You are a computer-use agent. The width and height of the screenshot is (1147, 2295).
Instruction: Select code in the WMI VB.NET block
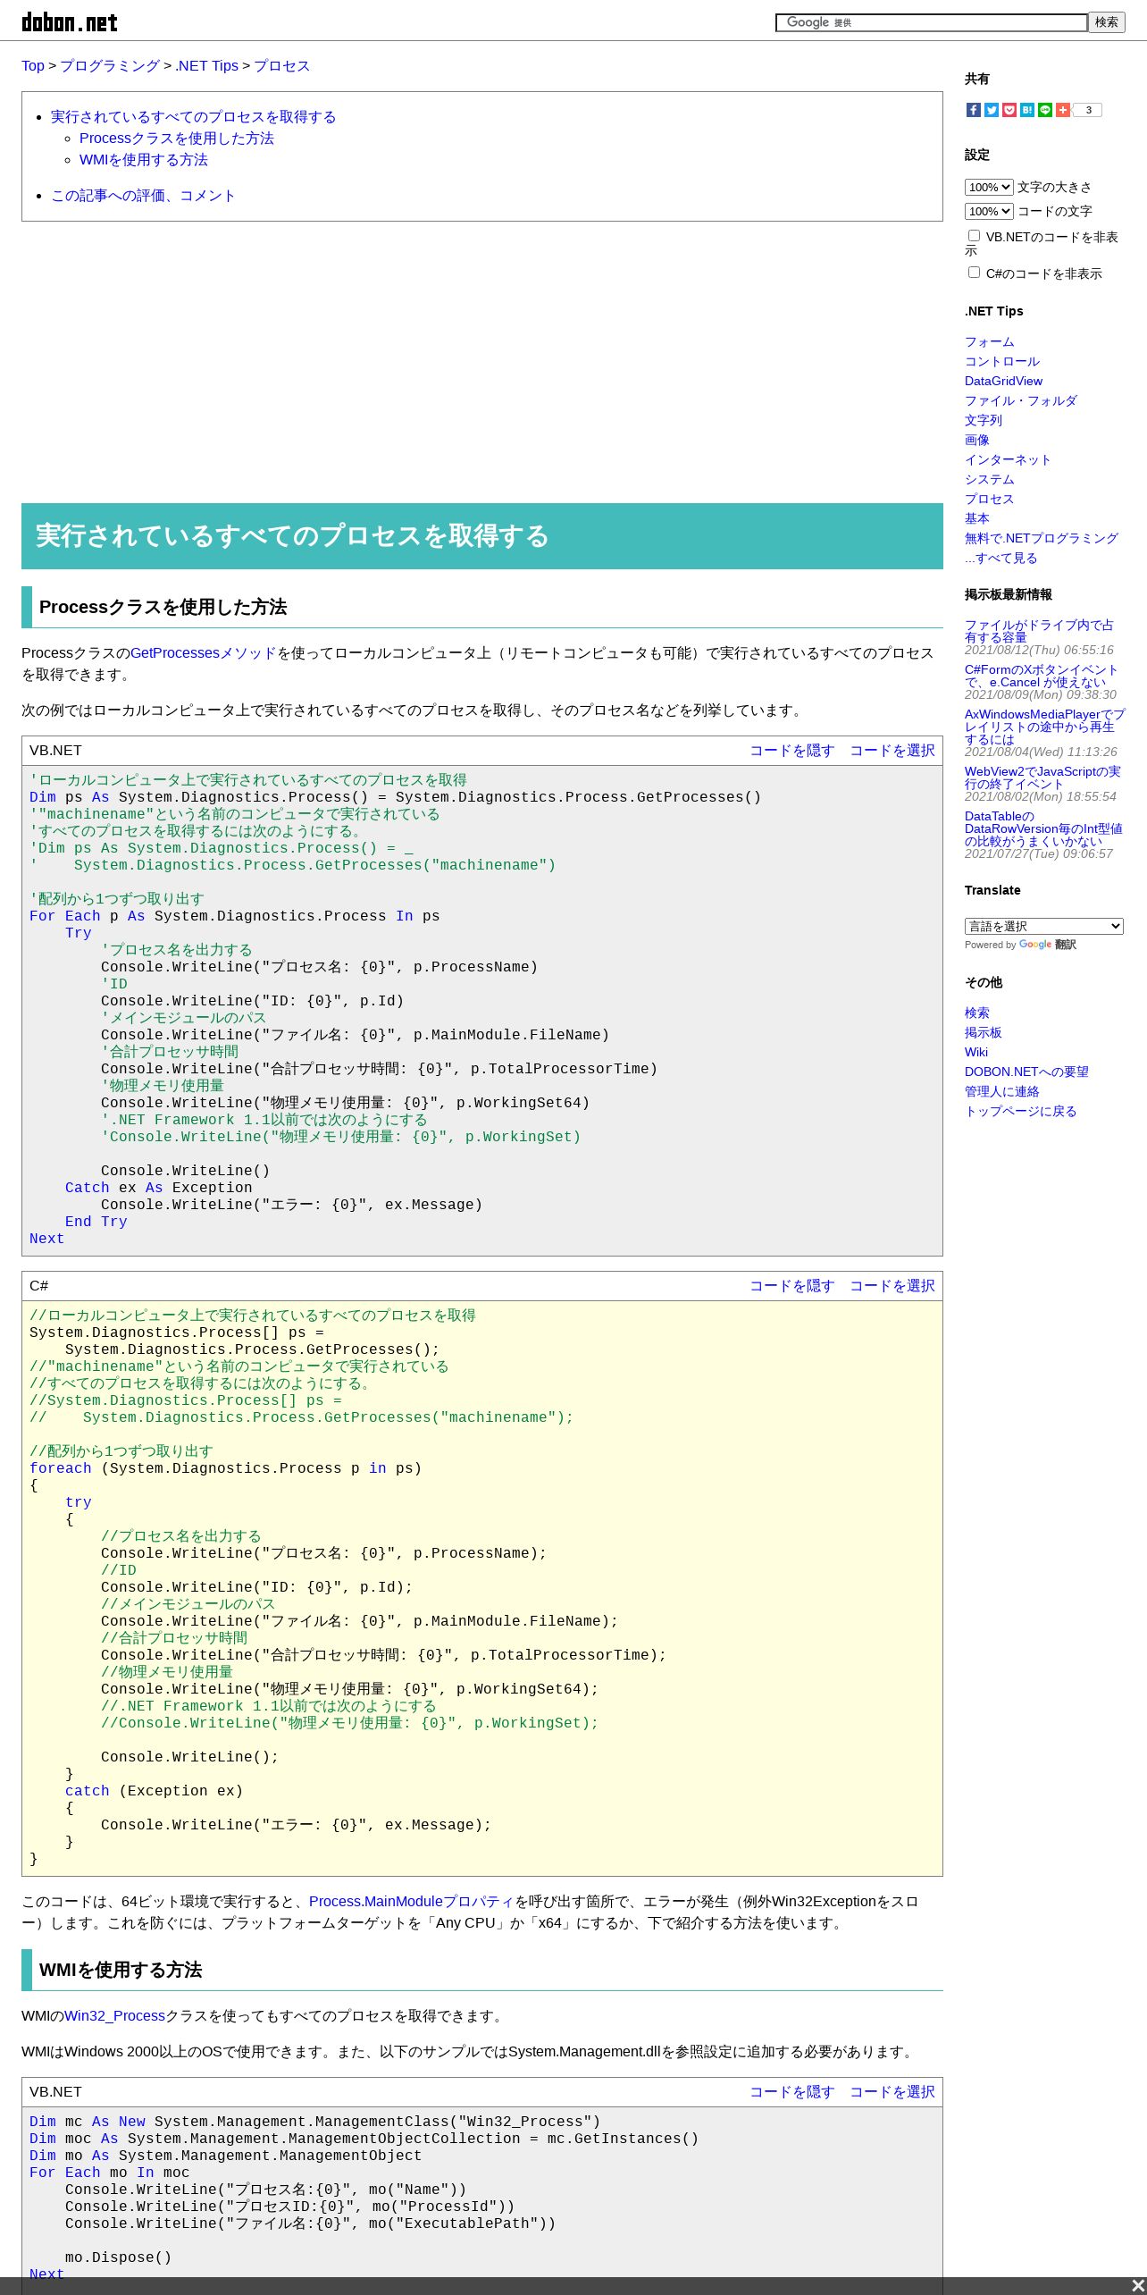(892, 2092)
